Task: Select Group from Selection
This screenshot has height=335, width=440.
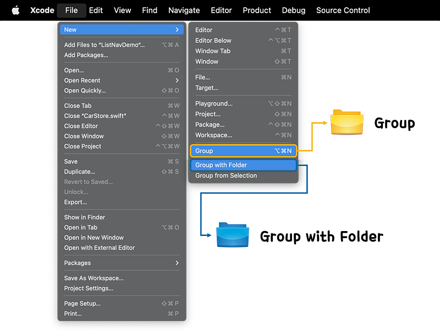Action: point(243,175)
